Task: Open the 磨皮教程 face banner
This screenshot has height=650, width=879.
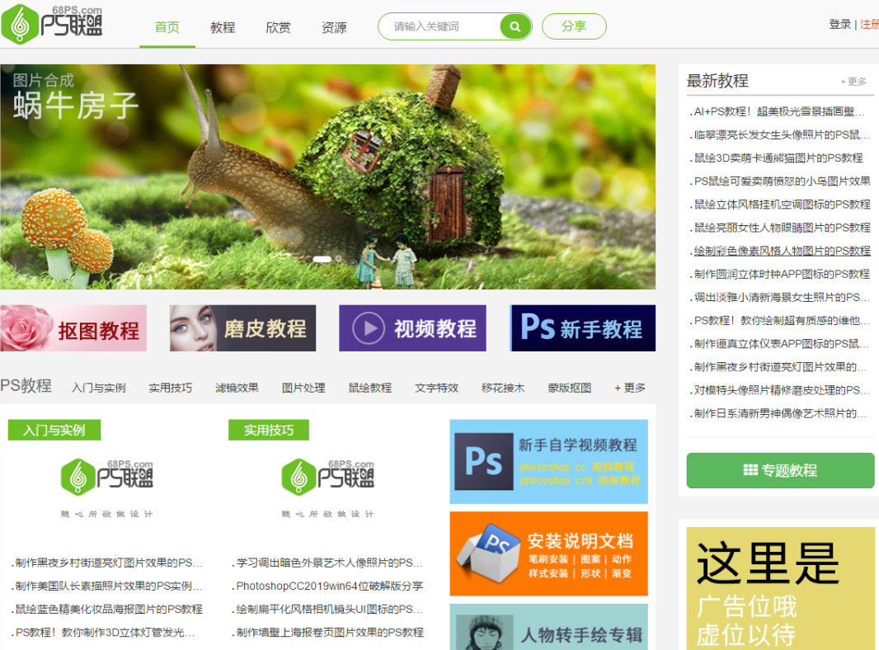Action: coord(242,328)
